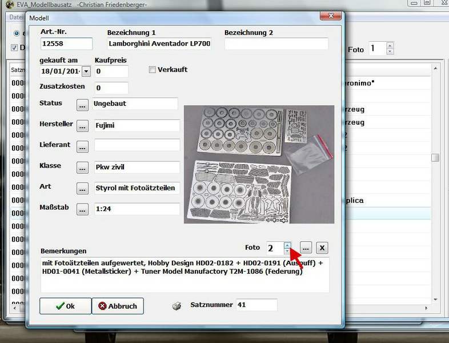Click the Status field showing Ungebaut
This screenshot has height=343, width=449.
pos(135,103)
